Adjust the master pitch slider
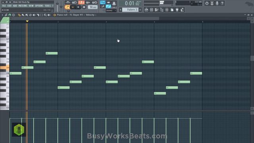Screen dimensions: 254x143 61,6
